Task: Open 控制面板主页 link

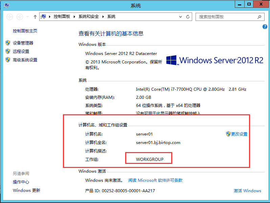Action: [x=25, y=31]
